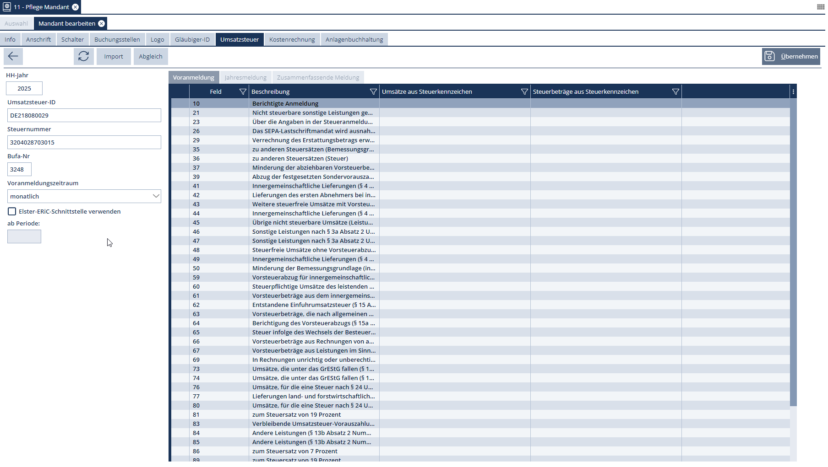Open the app grid icon top right
Image resolution: width=828 pixels, height=467 pixels.
point(821,7)
